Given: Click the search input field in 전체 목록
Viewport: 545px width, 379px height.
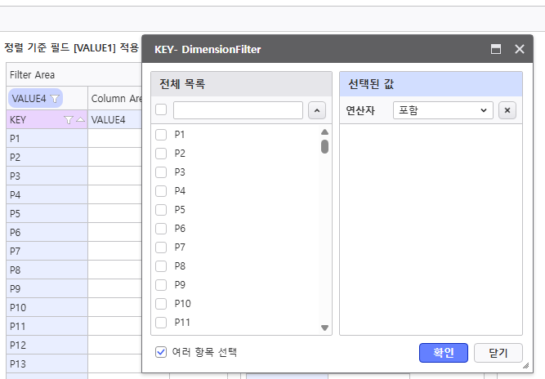Looking at the screenshot, I should 238,110.
